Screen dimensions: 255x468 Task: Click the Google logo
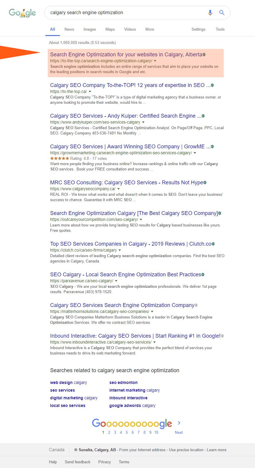point(22,13)
